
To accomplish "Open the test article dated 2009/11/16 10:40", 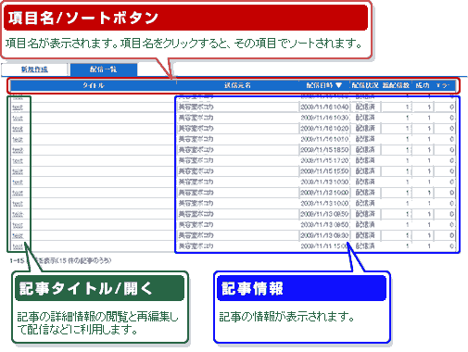I will [18, 107].
